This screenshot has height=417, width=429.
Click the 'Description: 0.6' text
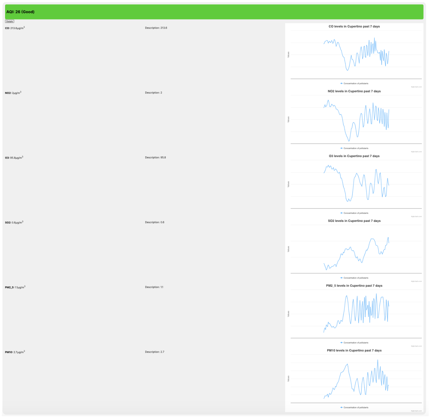pyautogui.click(x=155, y=222)
